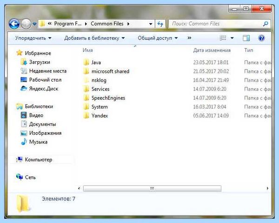
Task: Select the Yandex folder
Action: click(100, 115)
